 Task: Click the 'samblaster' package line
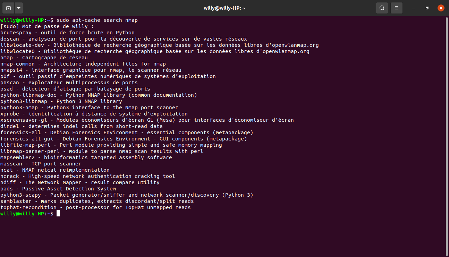tap(97, 201)
